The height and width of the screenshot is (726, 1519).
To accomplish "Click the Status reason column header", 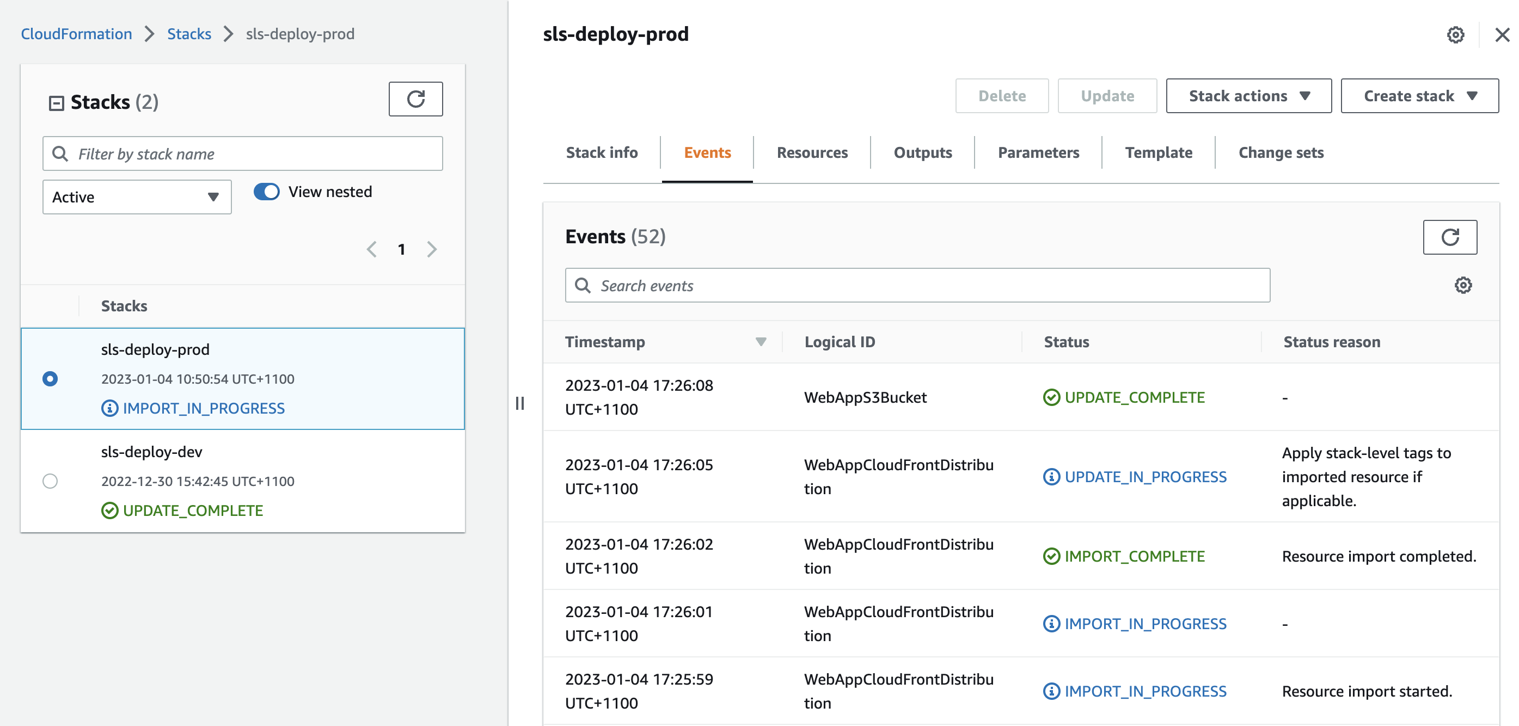I will pyautogui.click(x=1332, y=342).
